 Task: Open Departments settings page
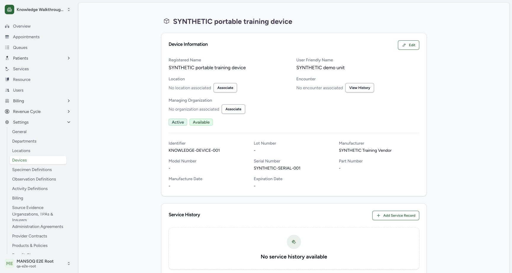point(24,141)
